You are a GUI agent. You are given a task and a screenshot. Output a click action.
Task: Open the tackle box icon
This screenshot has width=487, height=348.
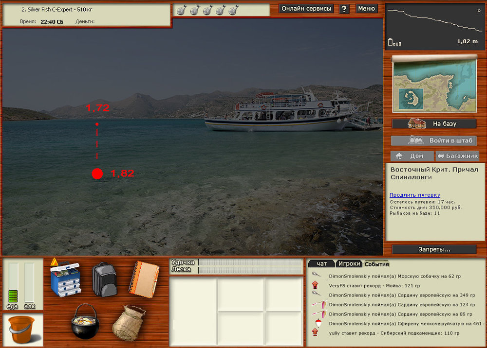point(65,280)
